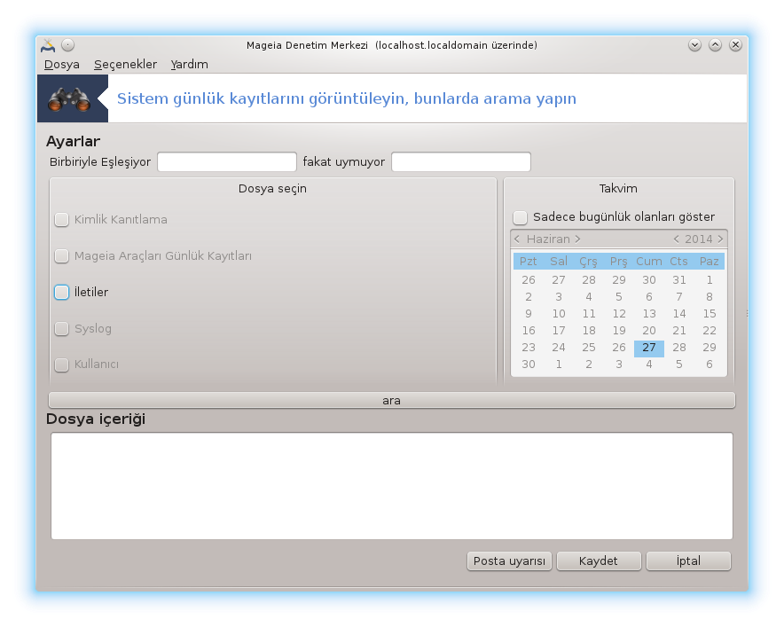Select day 23 in the calendar
The image size is (784, 627).
coord(529,348)
